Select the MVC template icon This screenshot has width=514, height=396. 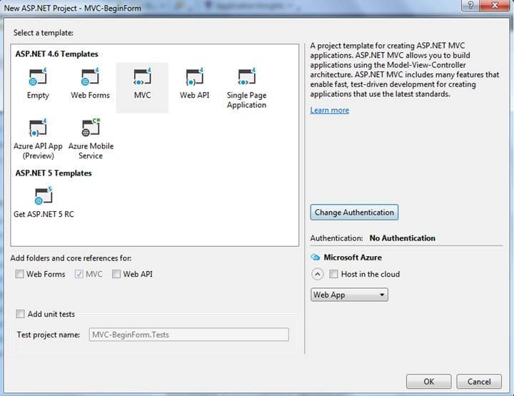pos(142,76)
